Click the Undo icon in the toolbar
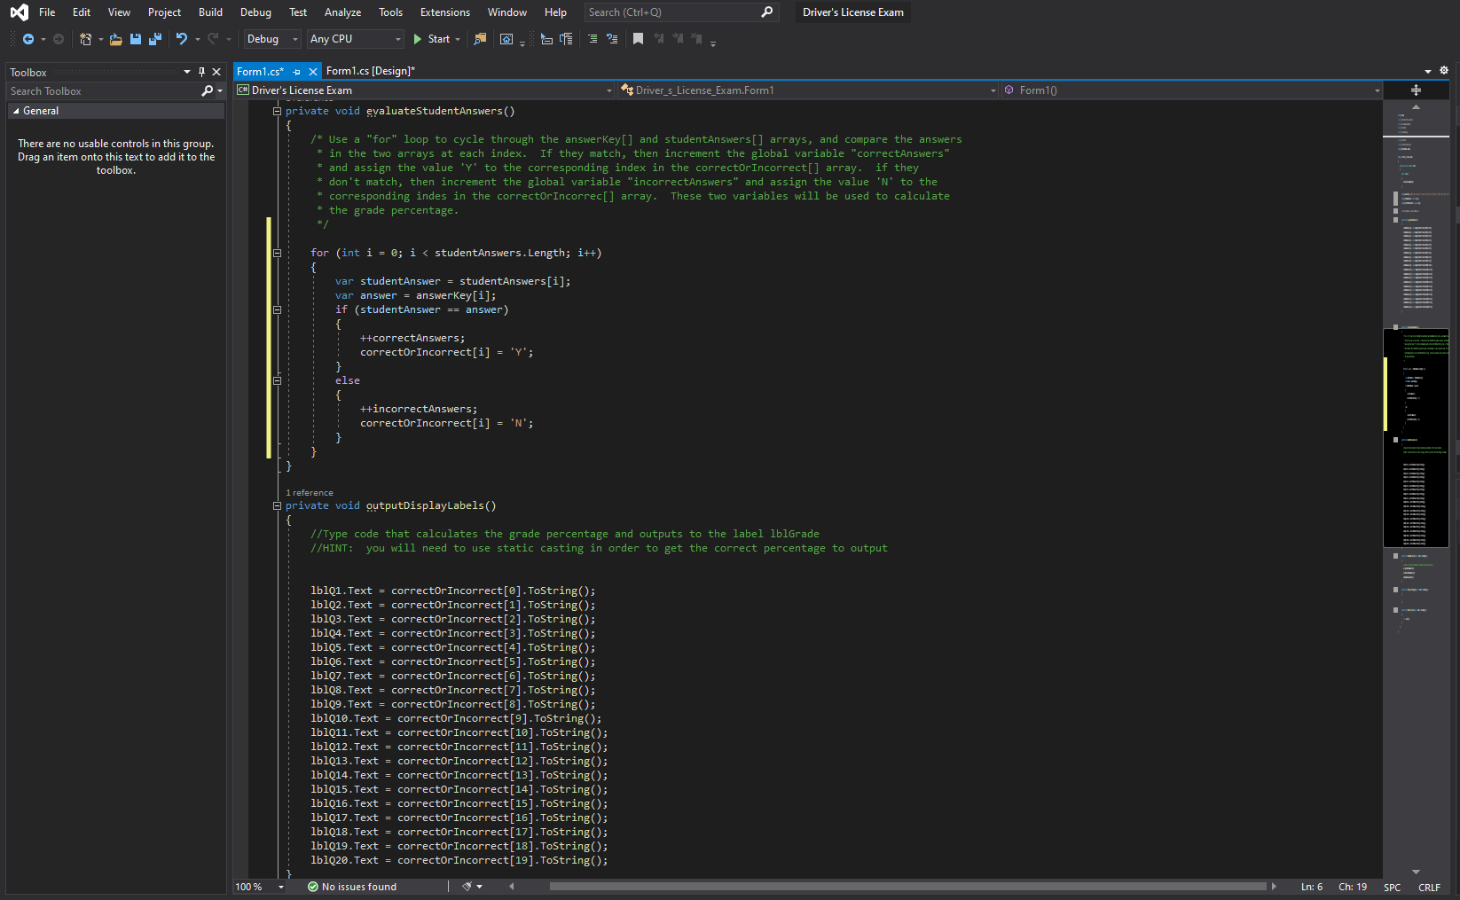 (x=182, y=39)
